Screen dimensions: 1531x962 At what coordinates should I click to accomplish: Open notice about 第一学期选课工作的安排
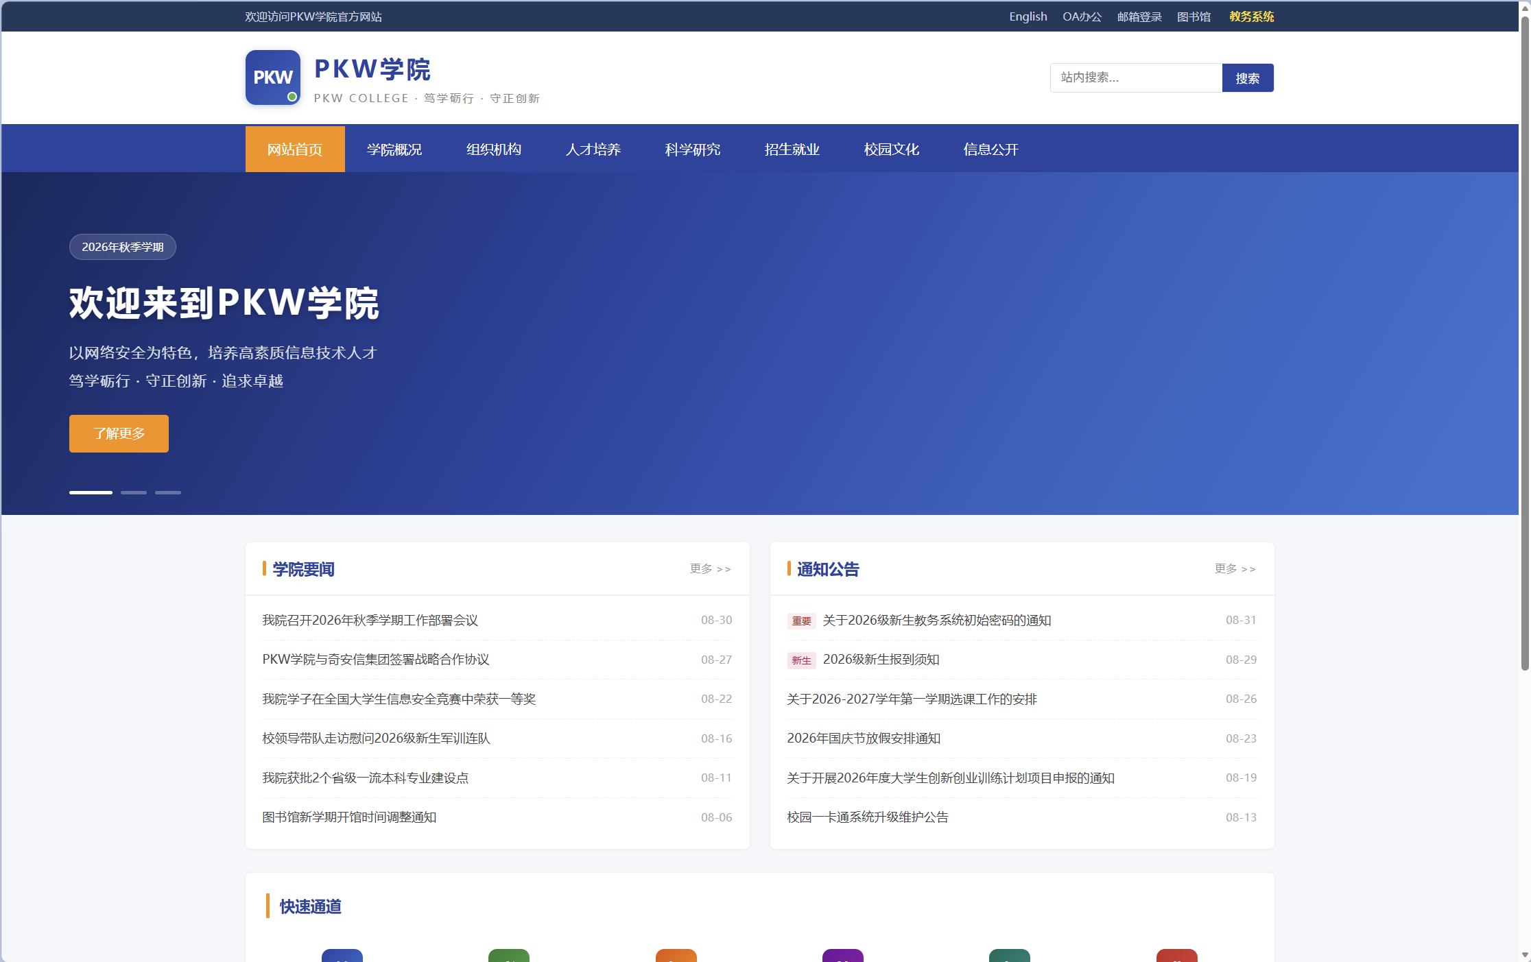(x=912, y=699)
